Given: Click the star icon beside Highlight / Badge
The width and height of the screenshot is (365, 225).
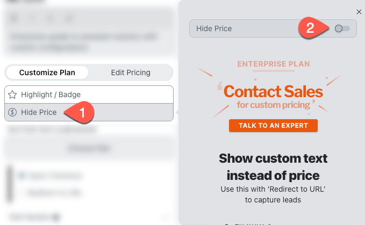Looking at the screenshot, I should [13, 95].
